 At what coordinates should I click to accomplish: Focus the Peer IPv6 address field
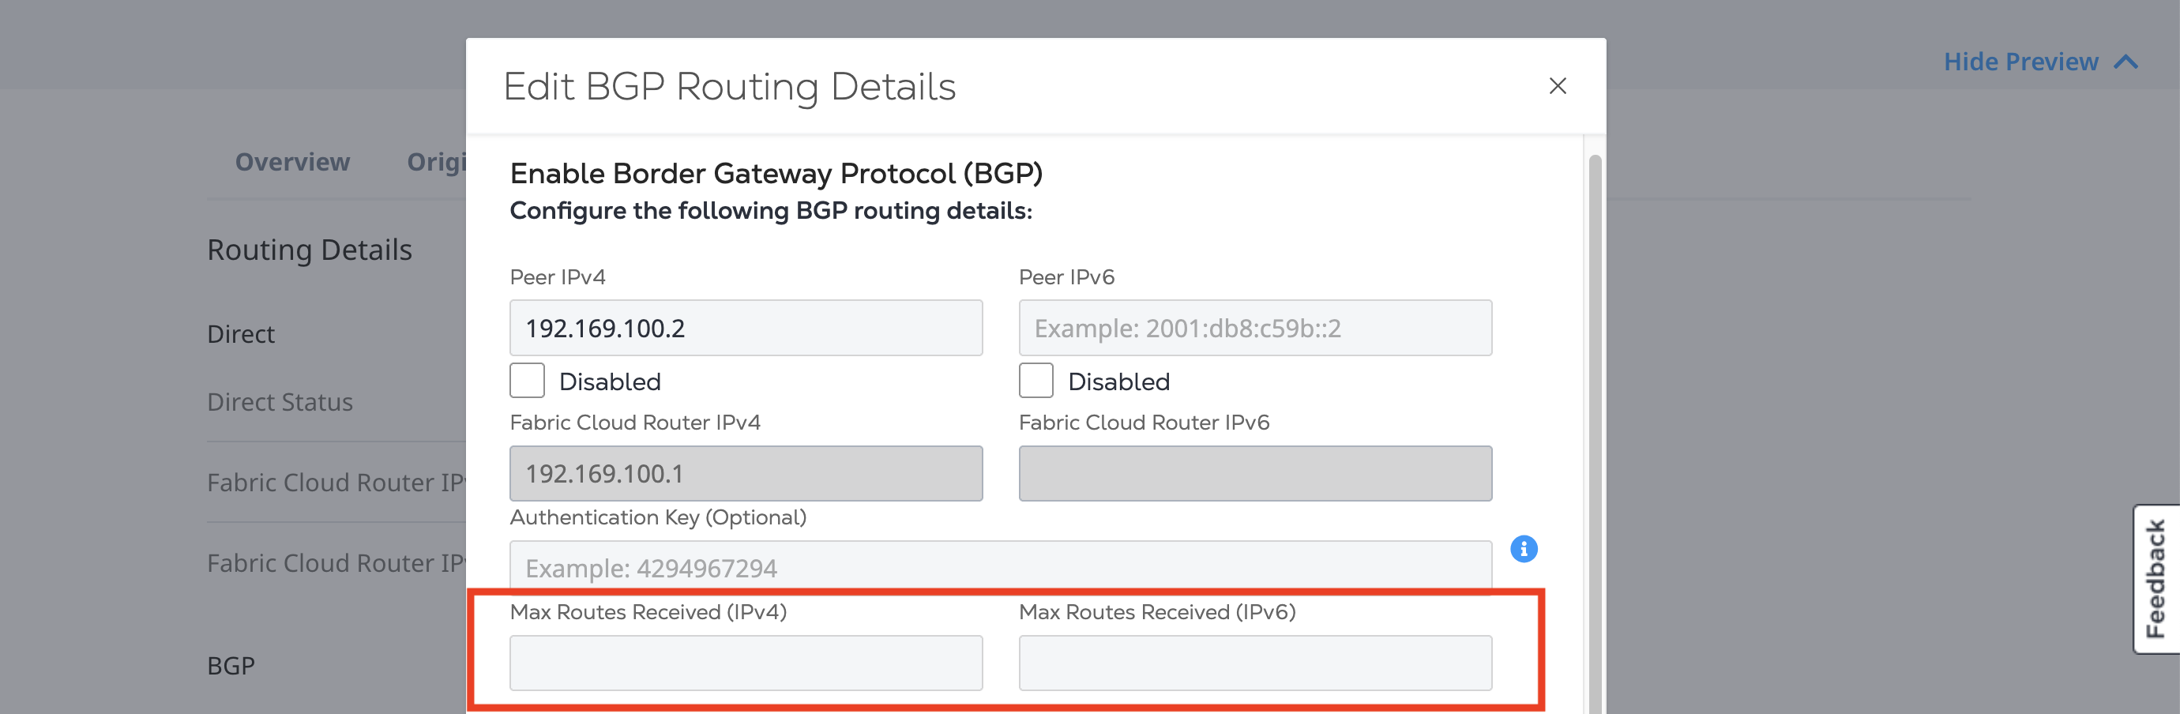[1255, 329]
